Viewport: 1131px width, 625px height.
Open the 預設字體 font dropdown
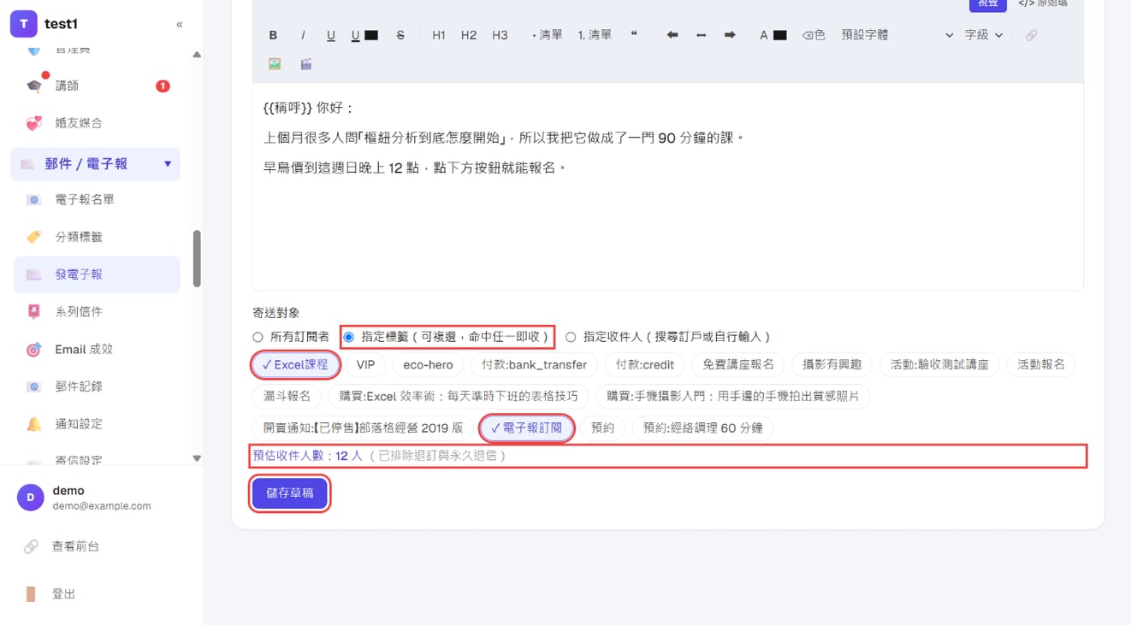pos(897,35)
